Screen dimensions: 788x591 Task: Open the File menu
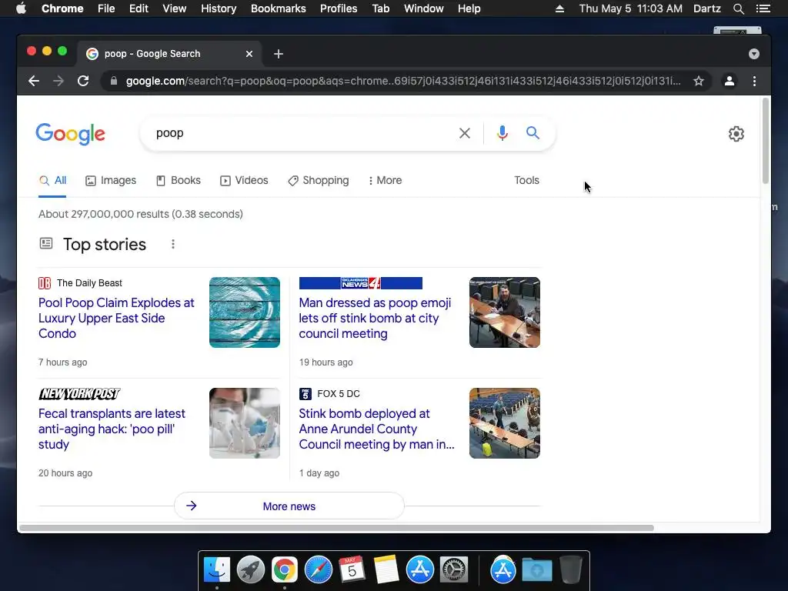pyautogui.click(x=106, y=8)
